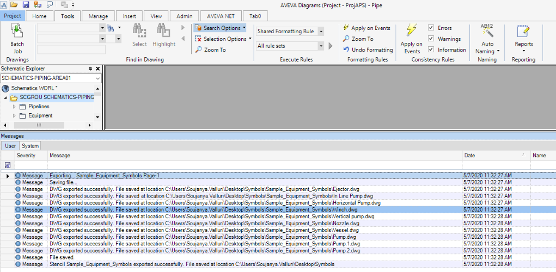
Task: Disable the Information checkbox
Action: coord(431,50)
